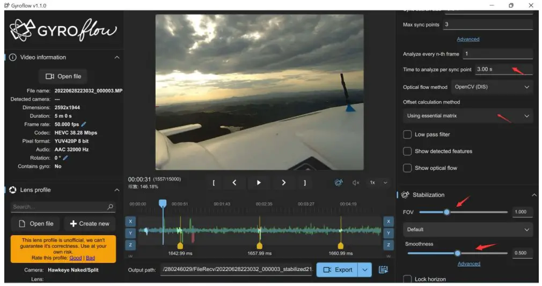
Task: Toggle left X axis on the timeline
Action: [x=130, y=222]
